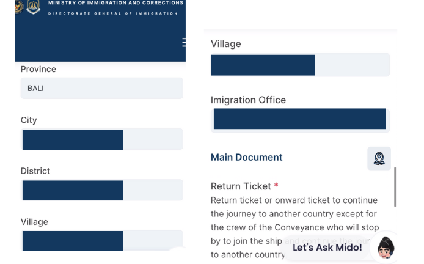Open the Province dropdown showing BALI

pos(101,88)
